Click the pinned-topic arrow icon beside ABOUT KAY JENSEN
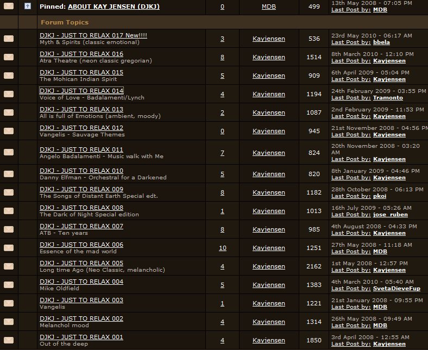 (x=28, y=6)
